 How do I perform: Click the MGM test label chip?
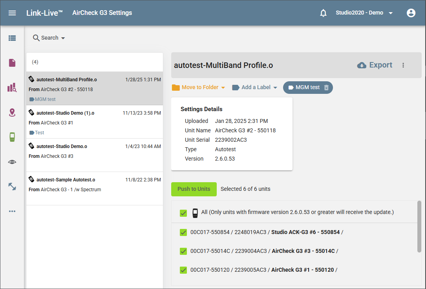coord(308,88)
